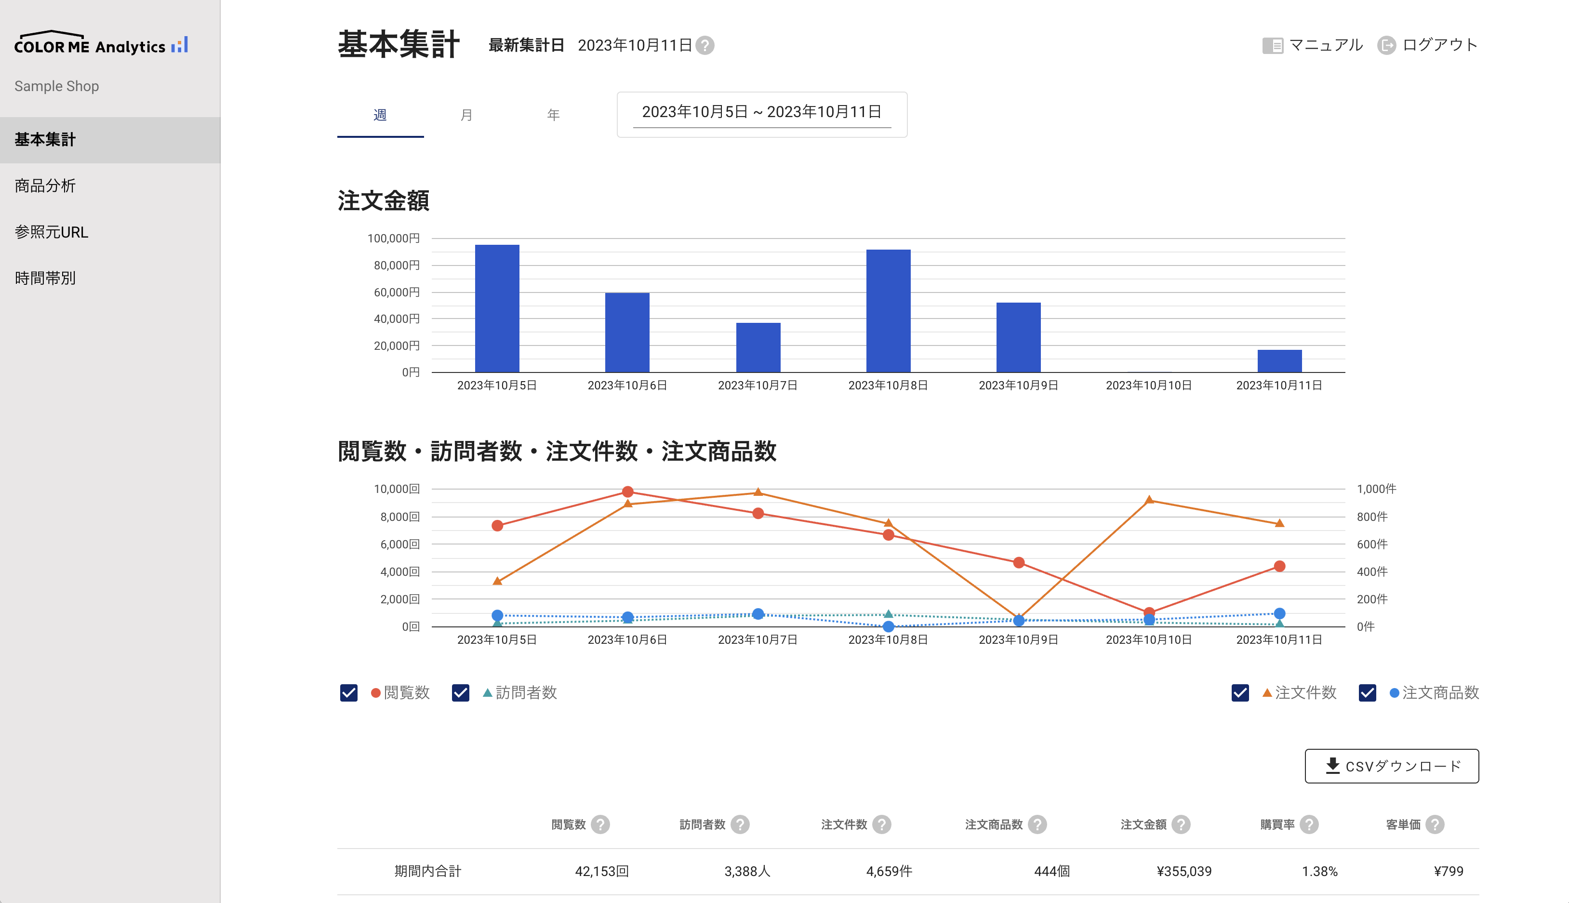Click help icon next to 注文金額 column
This screenshot has width=1569, height=903.
pos(1181,824)
